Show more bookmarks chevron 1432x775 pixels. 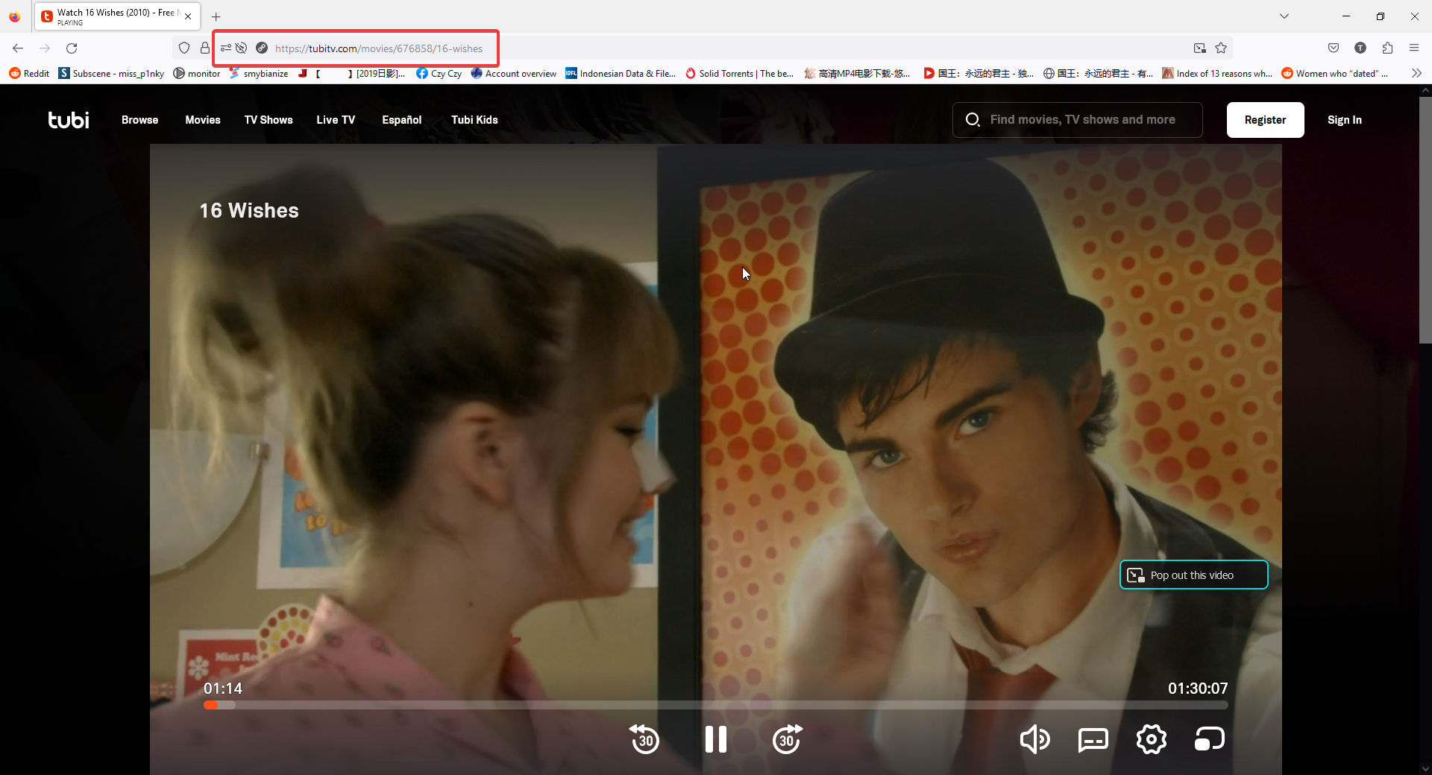(1416, 73)
